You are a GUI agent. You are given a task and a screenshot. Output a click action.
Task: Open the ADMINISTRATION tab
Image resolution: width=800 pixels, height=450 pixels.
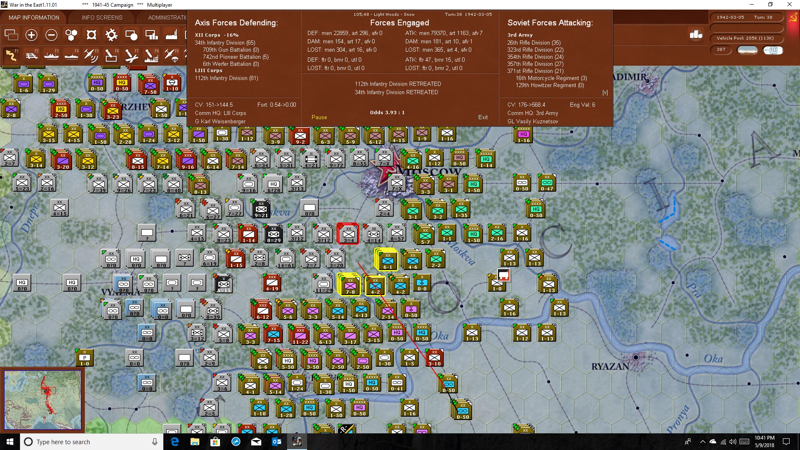point(167,17)
